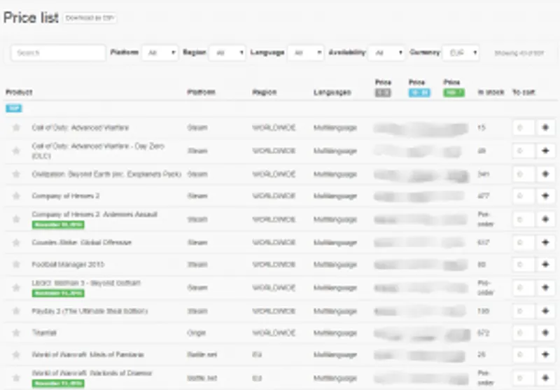Add Call of Duty: Advanced Warfare to cart
The image size is (560, 390).
click(x=545, y=127)
